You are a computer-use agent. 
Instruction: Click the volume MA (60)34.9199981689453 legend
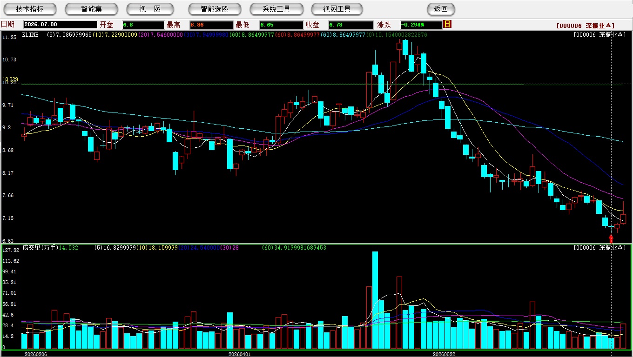[x=294, y=248]
